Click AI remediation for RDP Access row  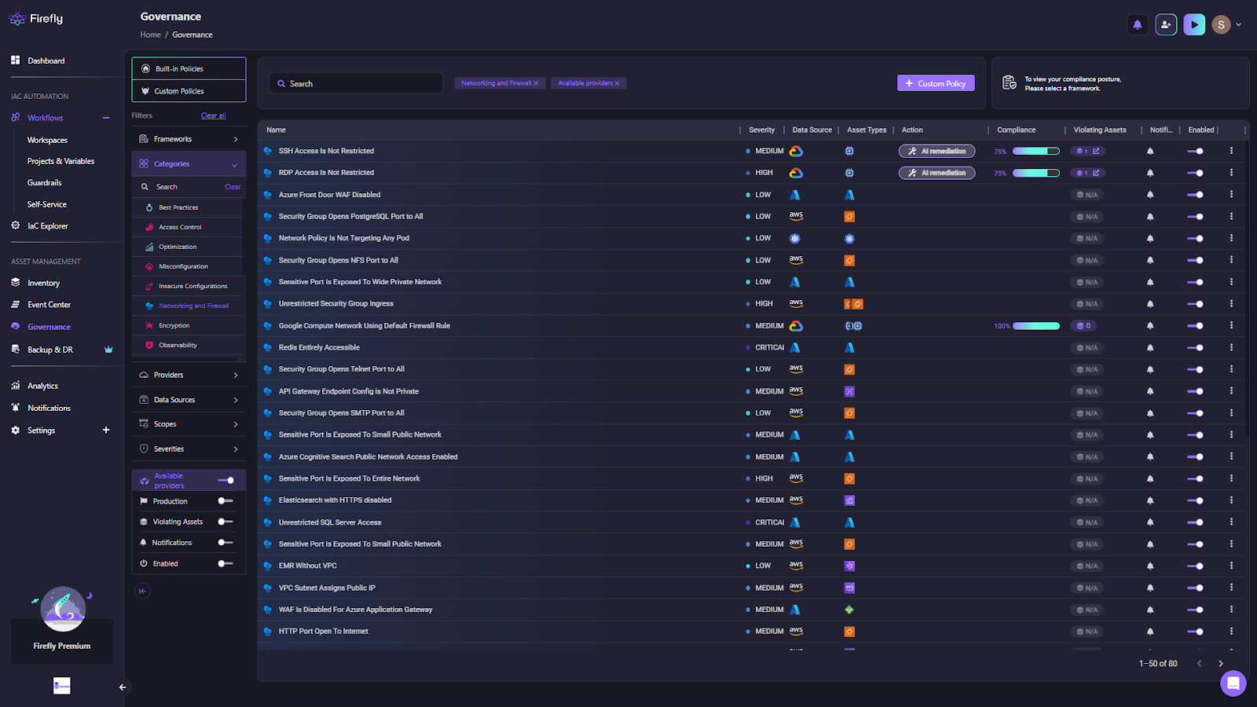pyautogui.click(x=936, y=173)
